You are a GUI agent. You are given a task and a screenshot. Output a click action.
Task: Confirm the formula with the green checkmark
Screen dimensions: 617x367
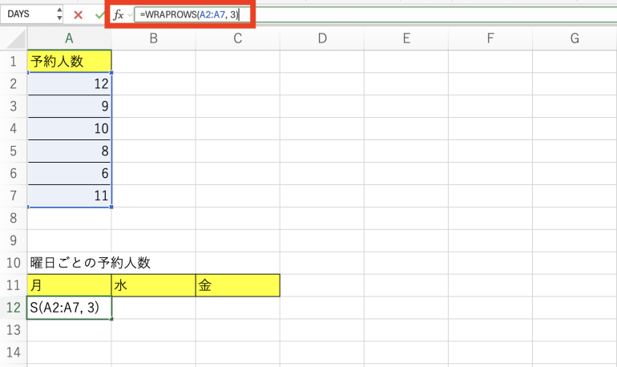tap(99, 14)
